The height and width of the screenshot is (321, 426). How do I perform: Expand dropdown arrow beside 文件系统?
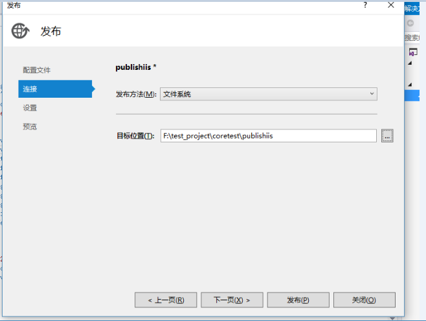click(x=372, y=94)
